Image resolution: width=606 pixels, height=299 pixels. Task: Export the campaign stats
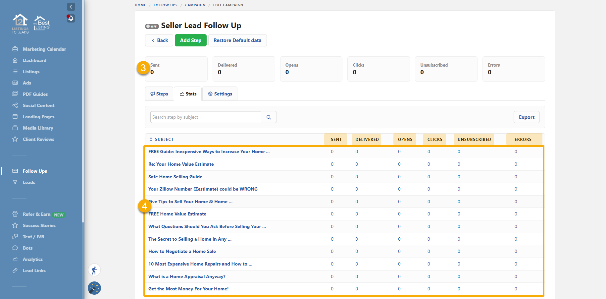[526, 117]
